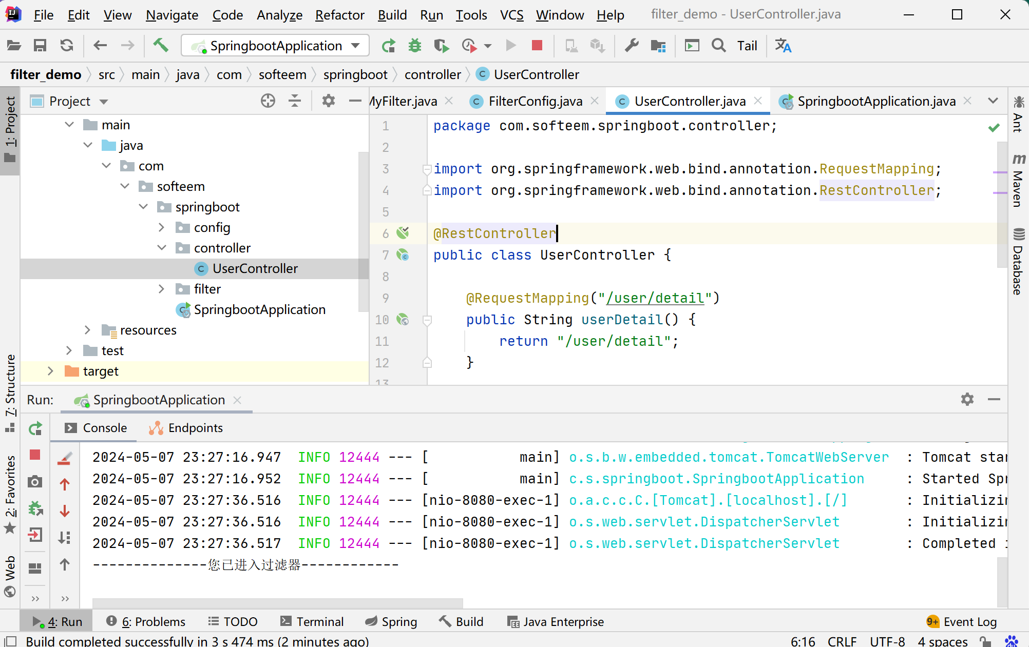Switch to the FilterConfig.java tab
This screenshot has height=647, width=1029.
pyautogui.click(x=535, y=101)
